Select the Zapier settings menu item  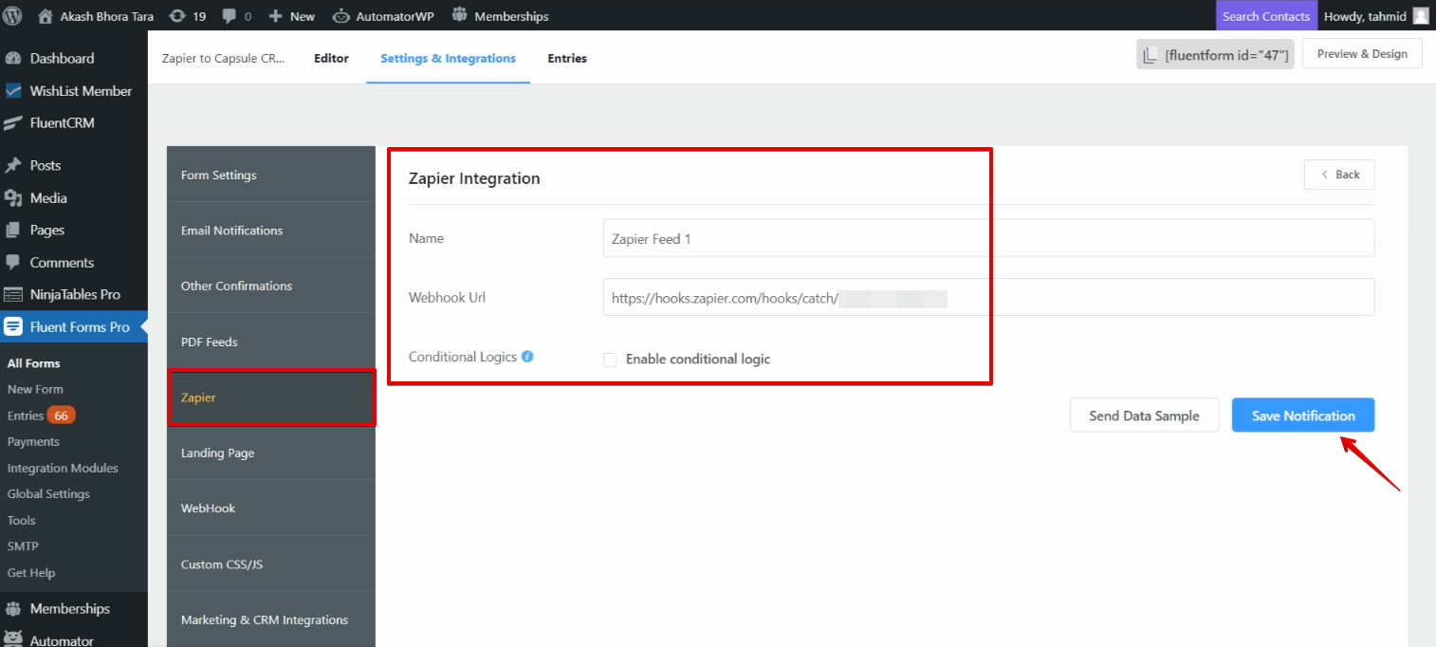pos(271,397)
